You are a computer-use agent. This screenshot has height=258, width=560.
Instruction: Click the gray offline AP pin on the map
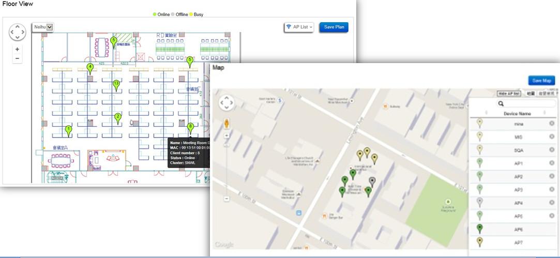(x=372, y=181)
